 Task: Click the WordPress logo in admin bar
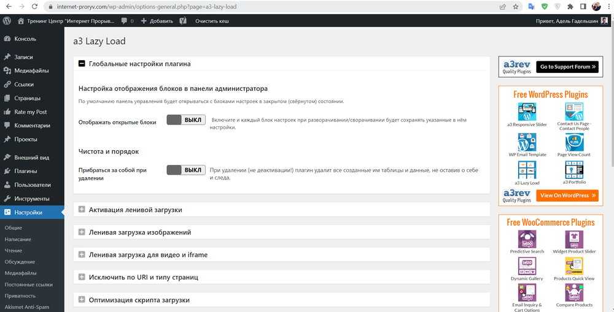(7, 21)
